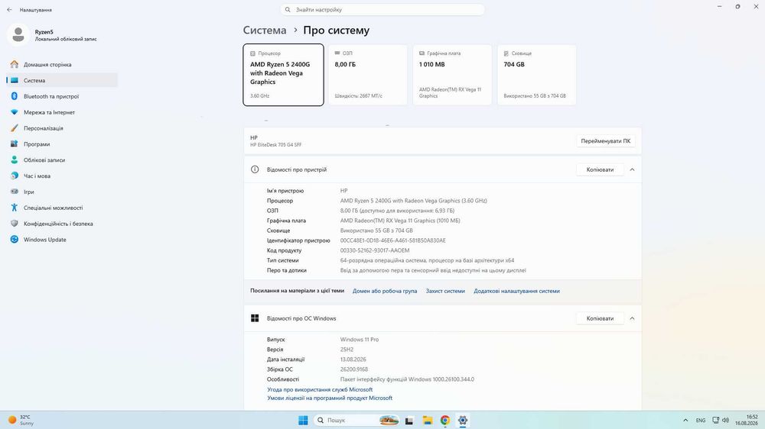Focus the Знайти настройку search box

point(382,10)
